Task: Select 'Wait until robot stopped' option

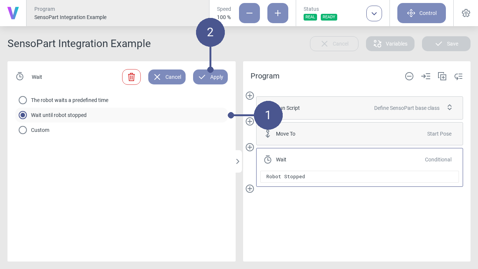Action: click(x=23, y=115)
